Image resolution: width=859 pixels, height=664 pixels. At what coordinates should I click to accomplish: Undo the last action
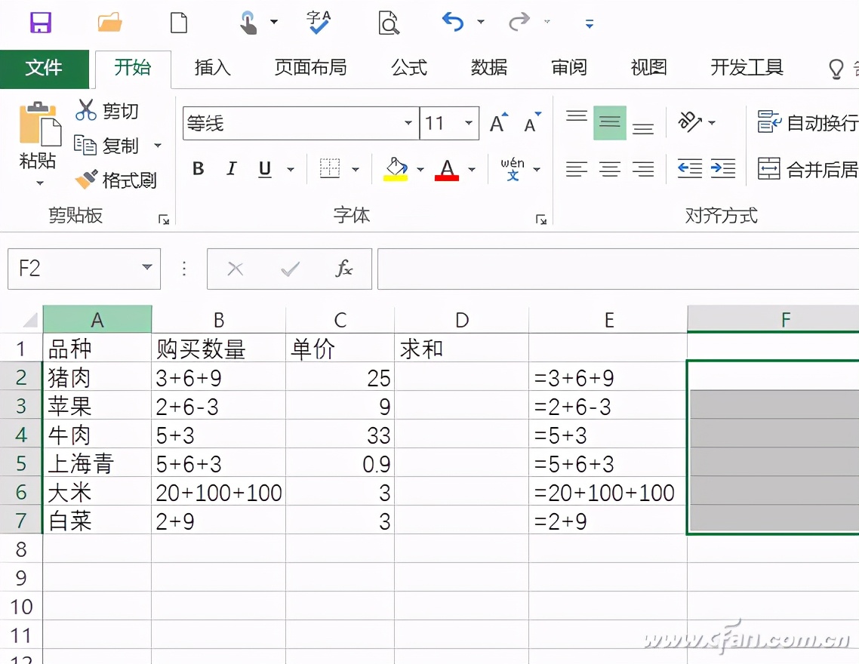point(453,22)
